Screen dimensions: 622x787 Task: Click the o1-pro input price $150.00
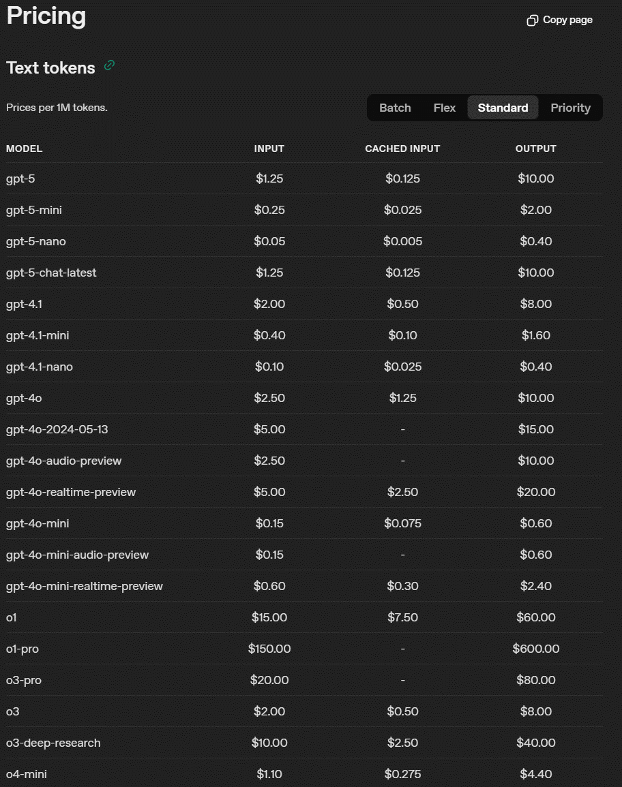pos(269,649)
